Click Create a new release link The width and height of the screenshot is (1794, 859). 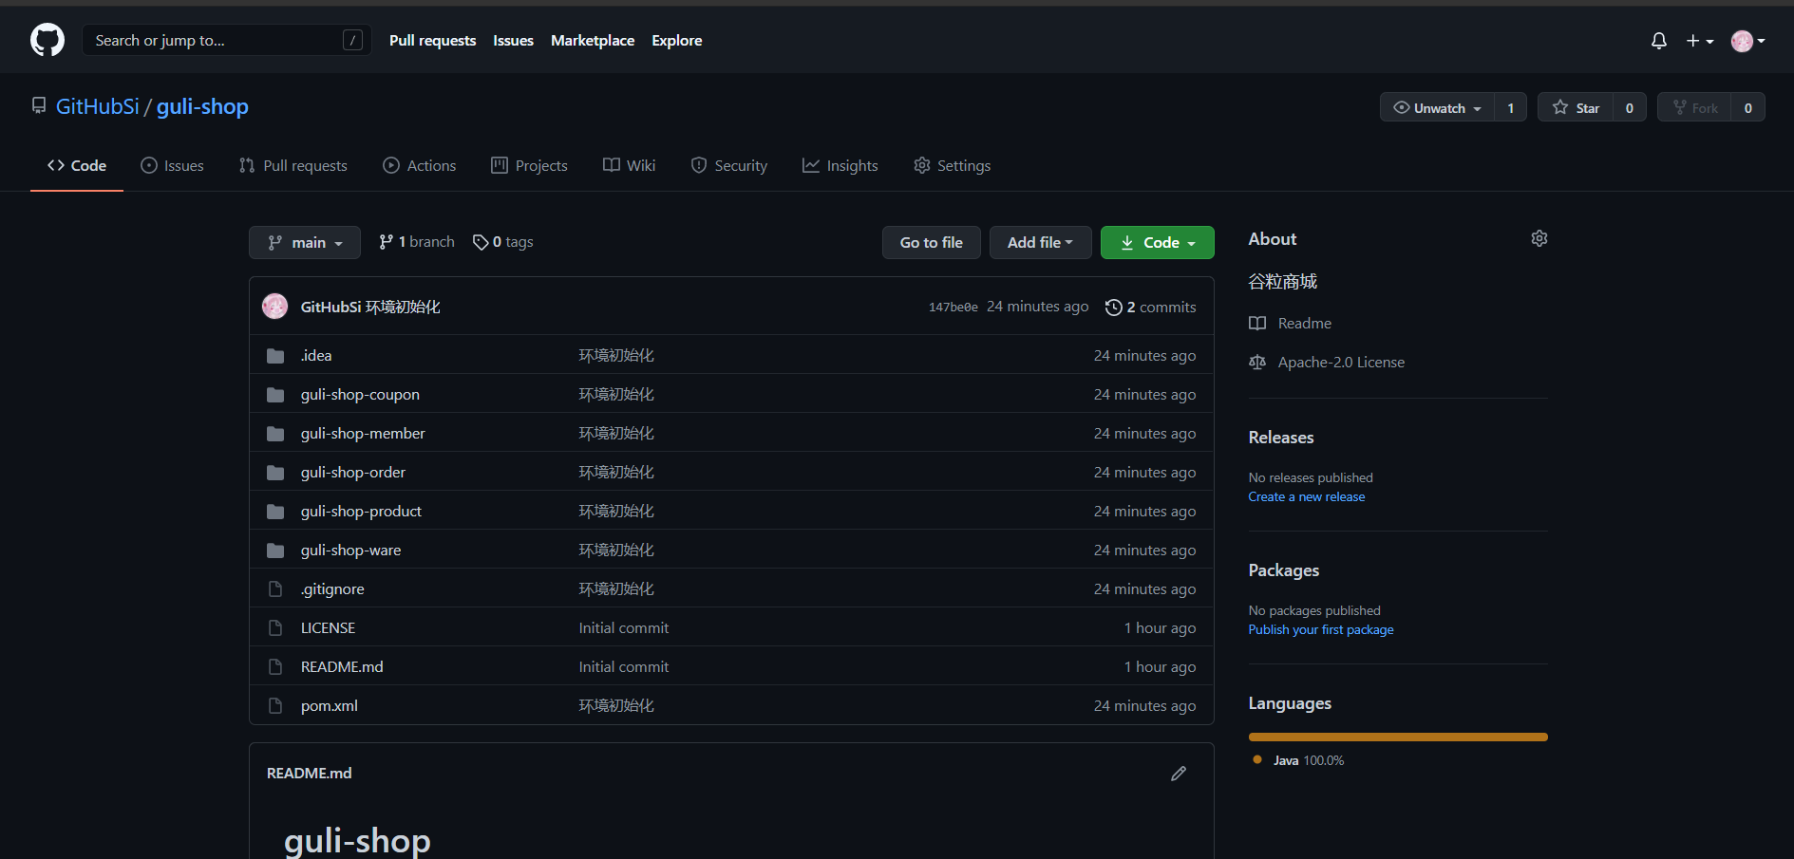(1306, 496)
